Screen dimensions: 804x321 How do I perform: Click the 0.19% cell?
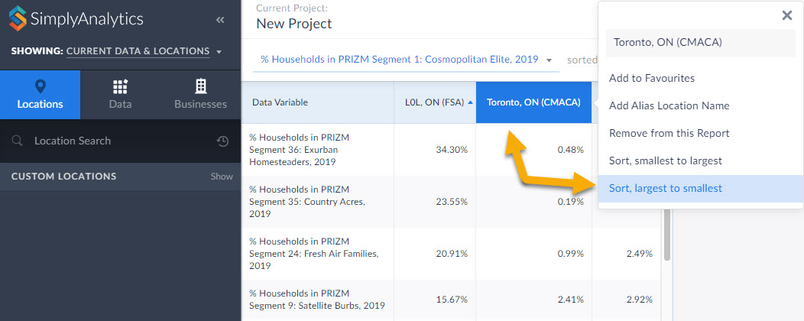(571, 202)
